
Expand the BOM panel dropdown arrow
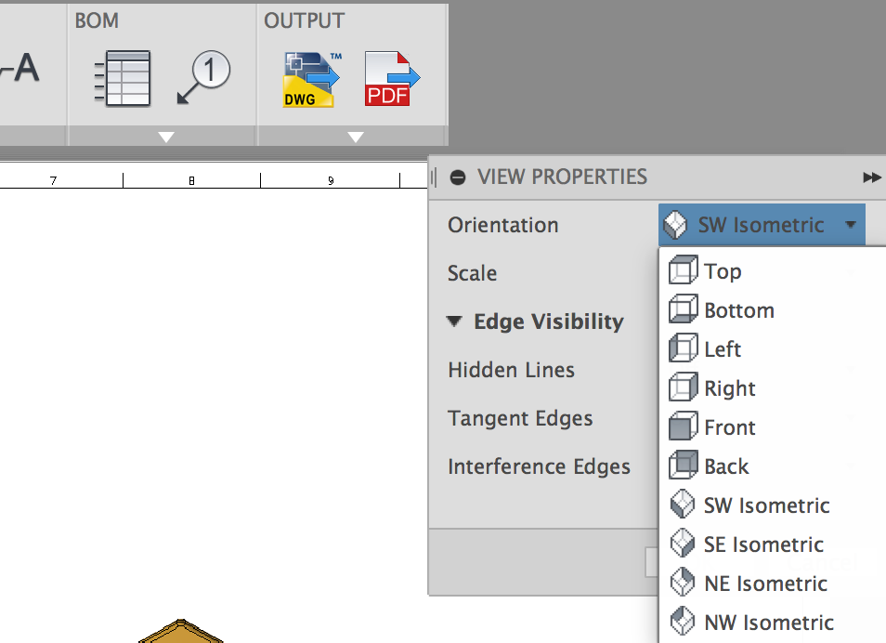(x=166, y=137)
